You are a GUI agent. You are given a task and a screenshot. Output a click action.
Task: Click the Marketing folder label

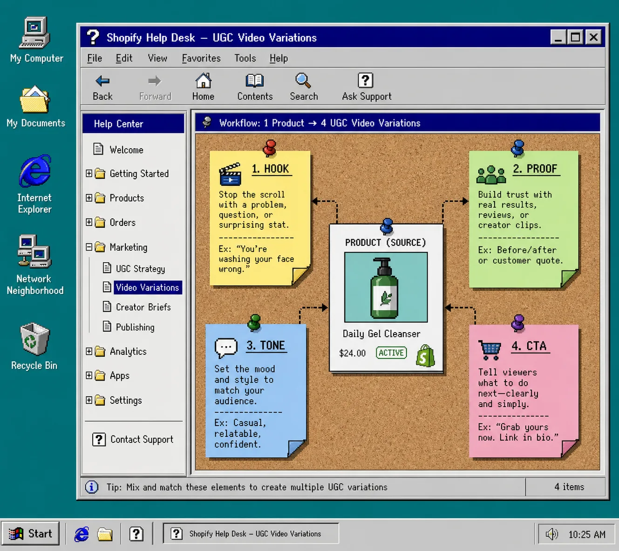click(129, 247)
